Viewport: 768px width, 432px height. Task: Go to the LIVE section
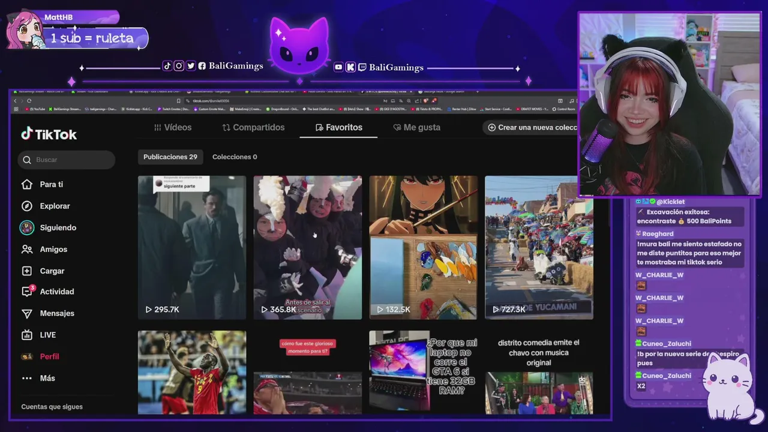[39, 335]
